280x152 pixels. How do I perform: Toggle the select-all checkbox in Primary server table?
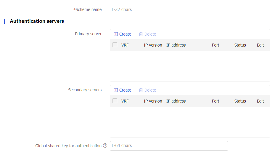pyautogui.click(x=115, y=45)
